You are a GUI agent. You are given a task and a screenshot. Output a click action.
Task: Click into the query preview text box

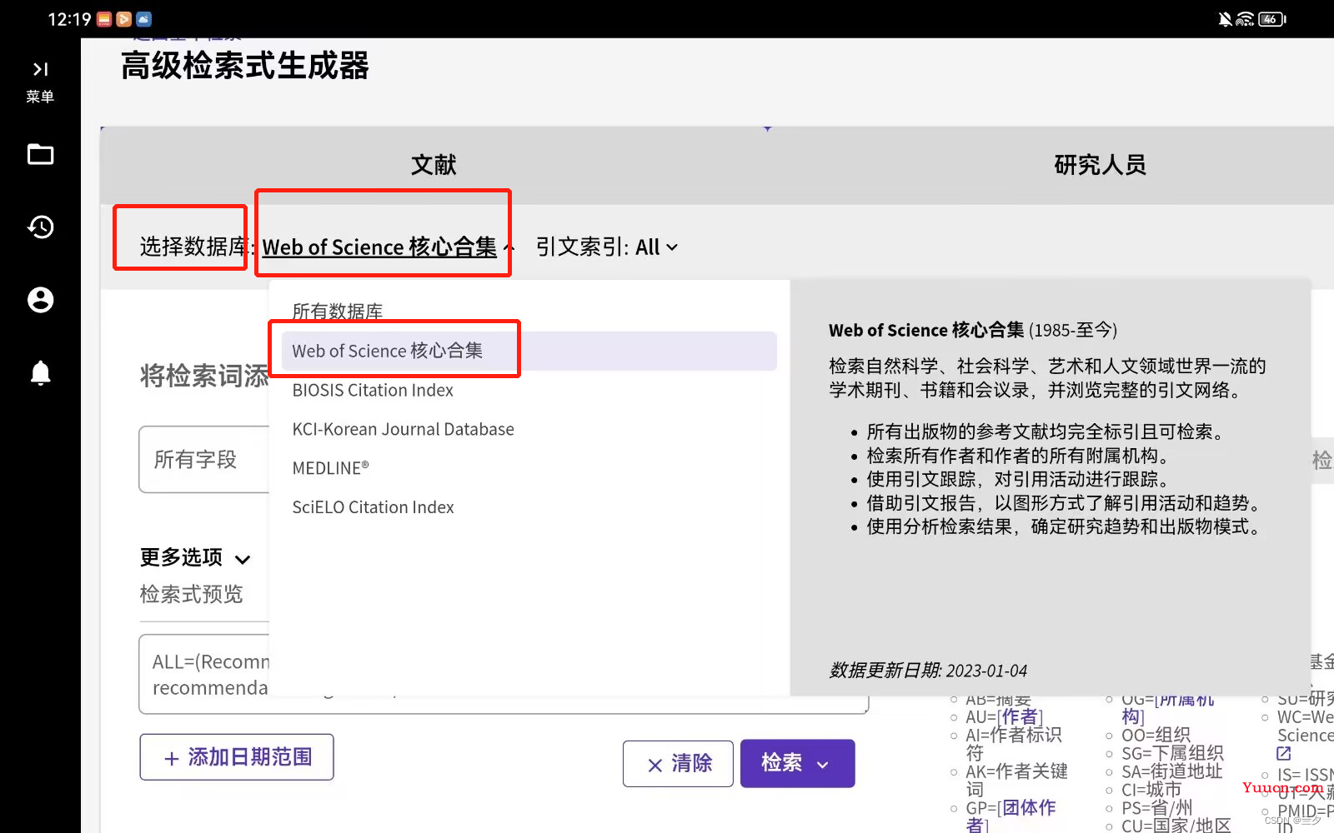pyautogui.click(x=504, y=675)
